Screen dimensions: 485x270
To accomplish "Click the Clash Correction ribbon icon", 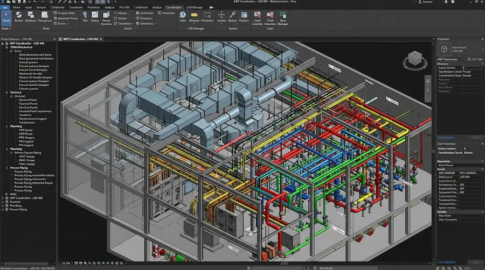I will [257, 18].
